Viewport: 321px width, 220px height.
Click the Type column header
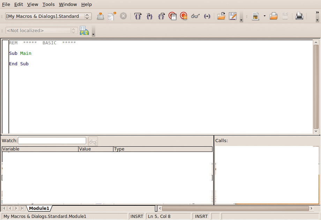pos(163,149)
